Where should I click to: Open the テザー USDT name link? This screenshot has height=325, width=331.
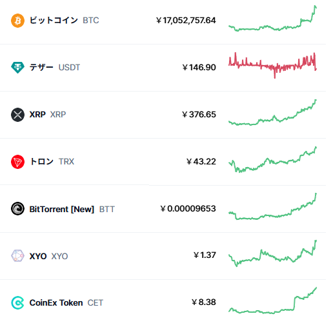click(55, 68)
